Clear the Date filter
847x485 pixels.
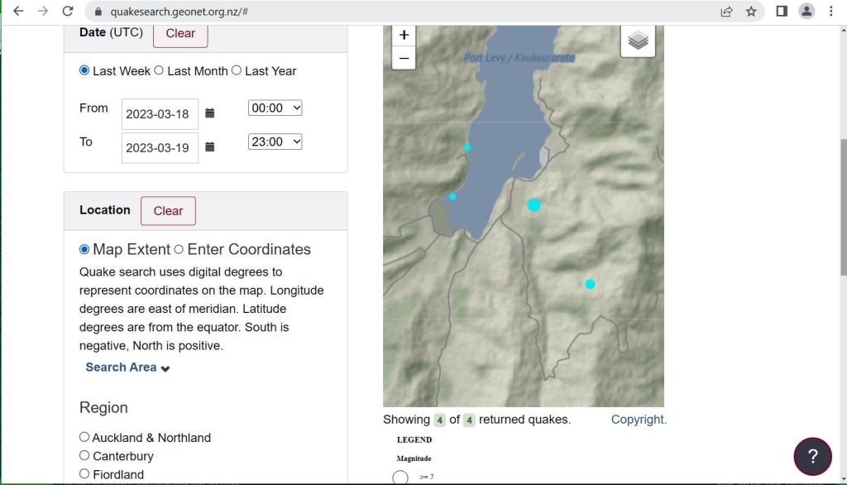[180, 34]
